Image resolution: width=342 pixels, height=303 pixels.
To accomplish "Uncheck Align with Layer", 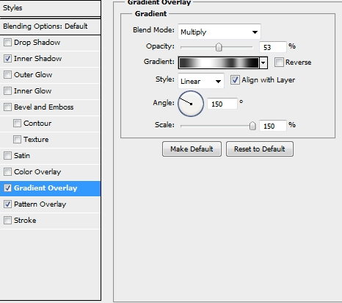I will tap(235, 80).
